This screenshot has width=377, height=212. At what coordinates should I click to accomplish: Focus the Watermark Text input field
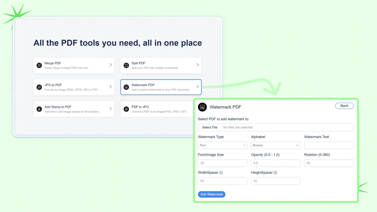pyautogui.click(x=329, y=145)
